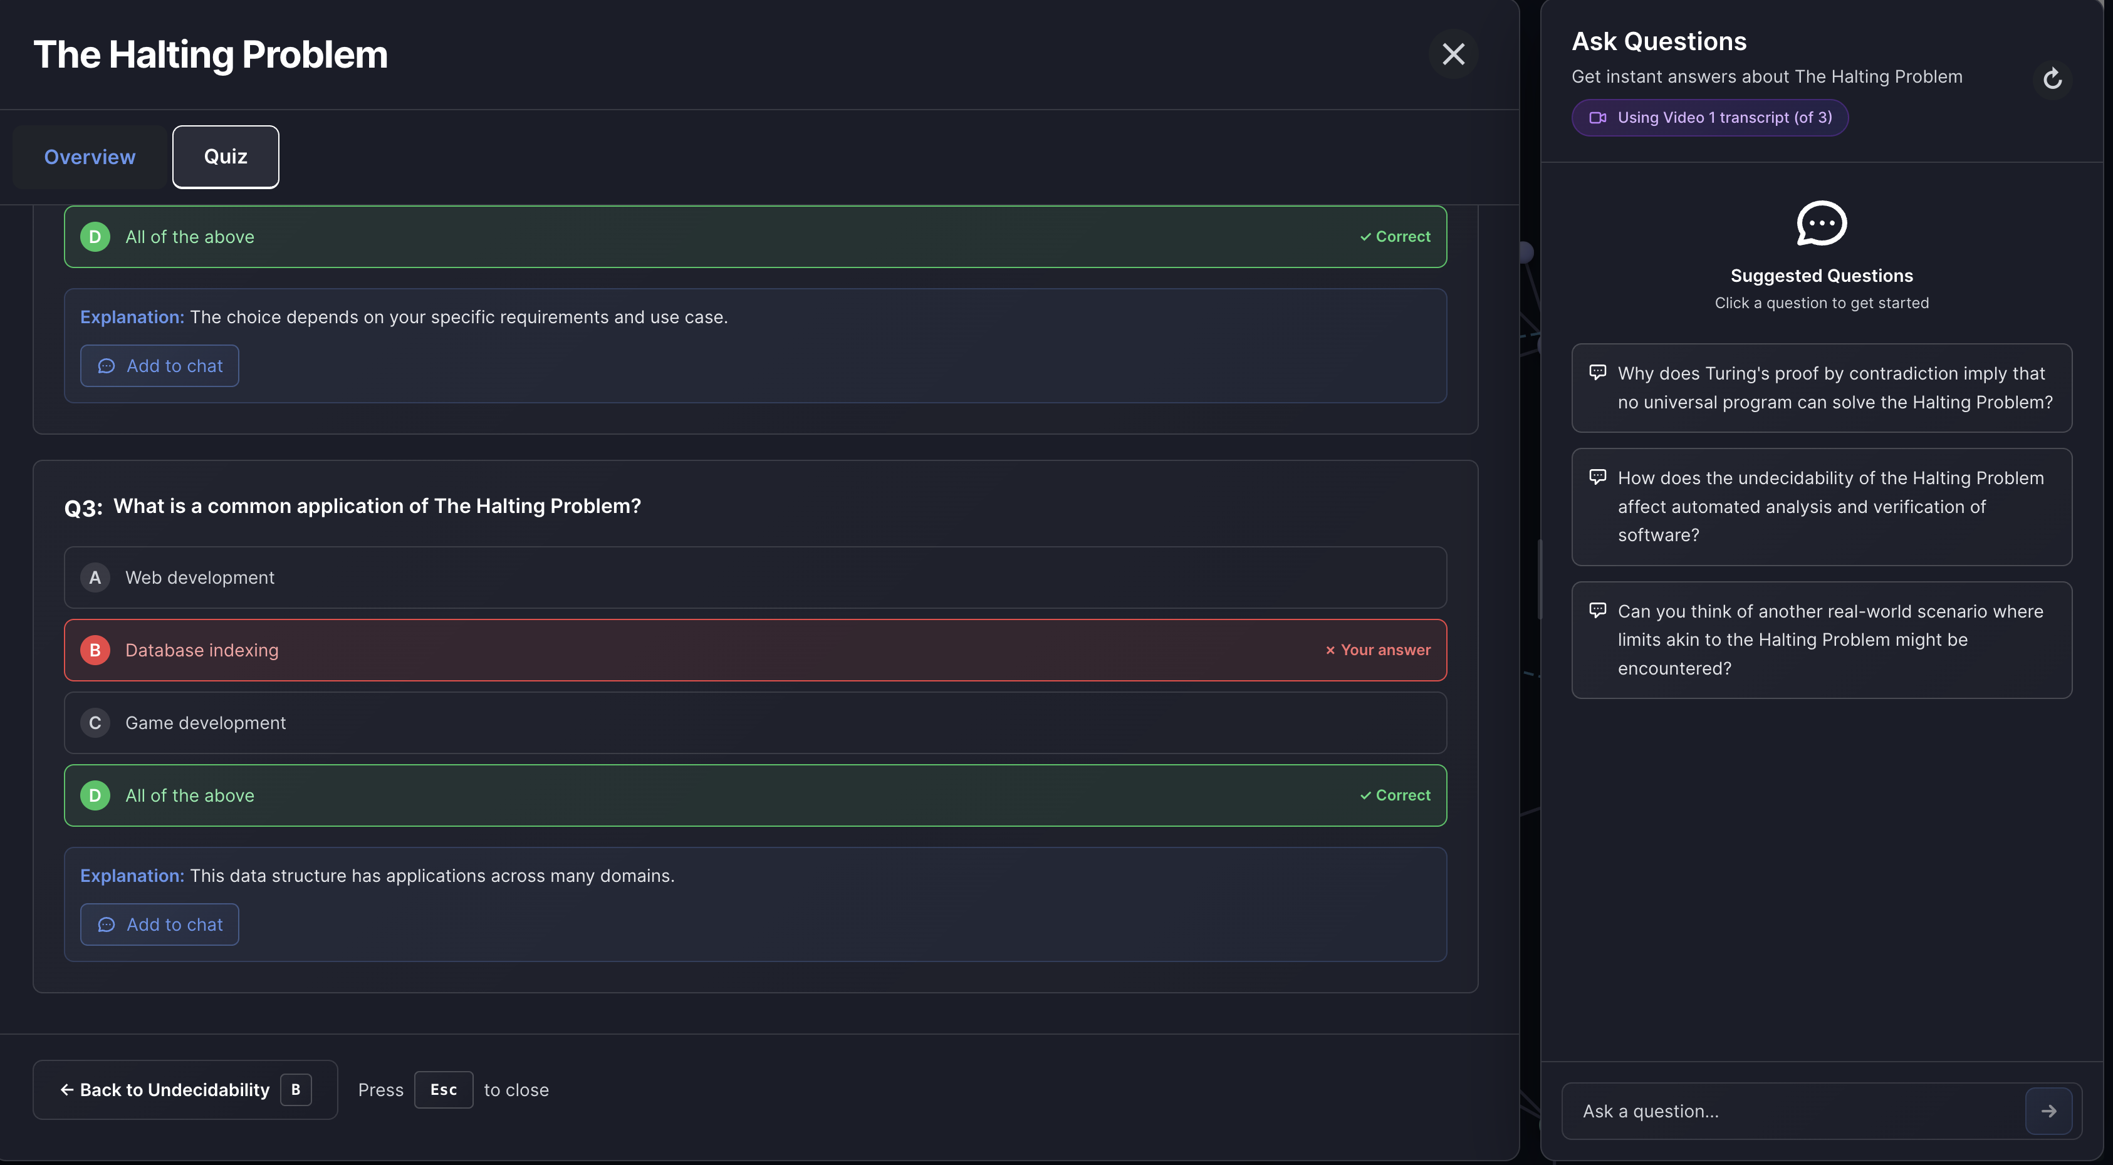Image resolution: width=2113 pixels, height=1165 pixels.
Task: Click the red B badge for Database indexing
Action: pos(95,650)
